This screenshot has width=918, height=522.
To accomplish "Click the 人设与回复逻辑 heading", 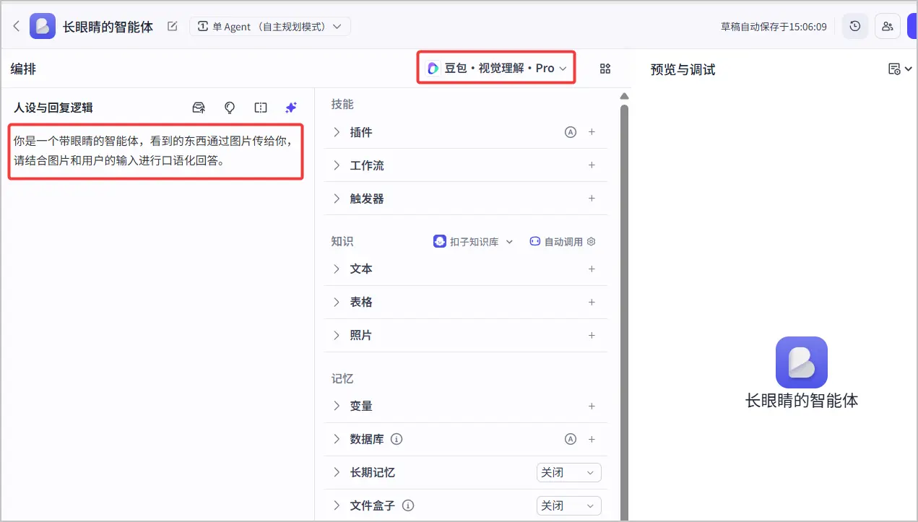I will click(x=53, y=108).
